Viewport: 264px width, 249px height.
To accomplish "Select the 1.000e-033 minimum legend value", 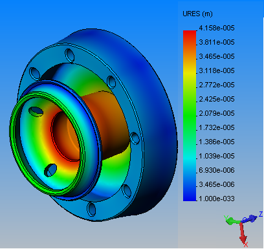I will [217, 199].
